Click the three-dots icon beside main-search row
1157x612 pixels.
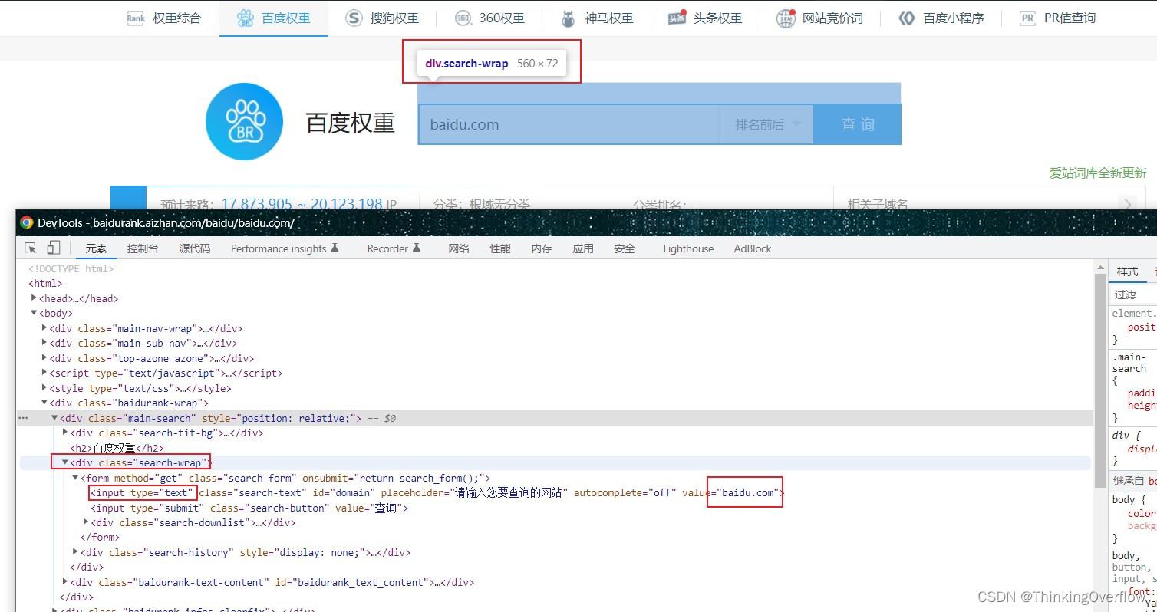tap(23, 418)
